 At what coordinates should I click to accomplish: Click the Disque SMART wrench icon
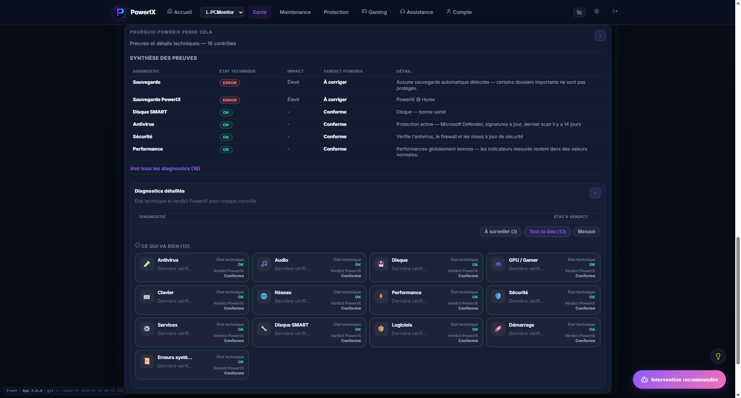264,329
